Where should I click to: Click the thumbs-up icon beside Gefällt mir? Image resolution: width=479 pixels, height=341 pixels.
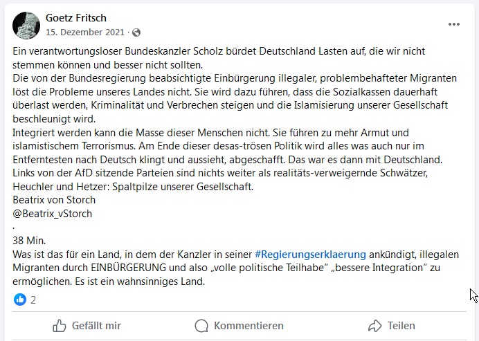pos(60,326)
